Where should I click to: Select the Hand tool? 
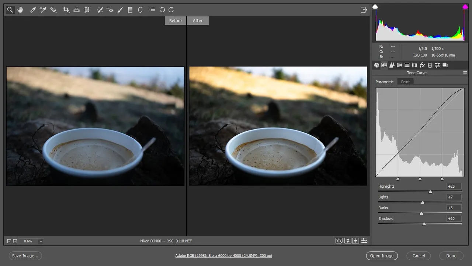[x=20, y=10]
